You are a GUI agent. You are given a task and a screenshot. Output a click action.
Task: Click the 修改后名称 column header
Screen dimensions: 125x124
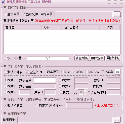[x=81, y=27]
